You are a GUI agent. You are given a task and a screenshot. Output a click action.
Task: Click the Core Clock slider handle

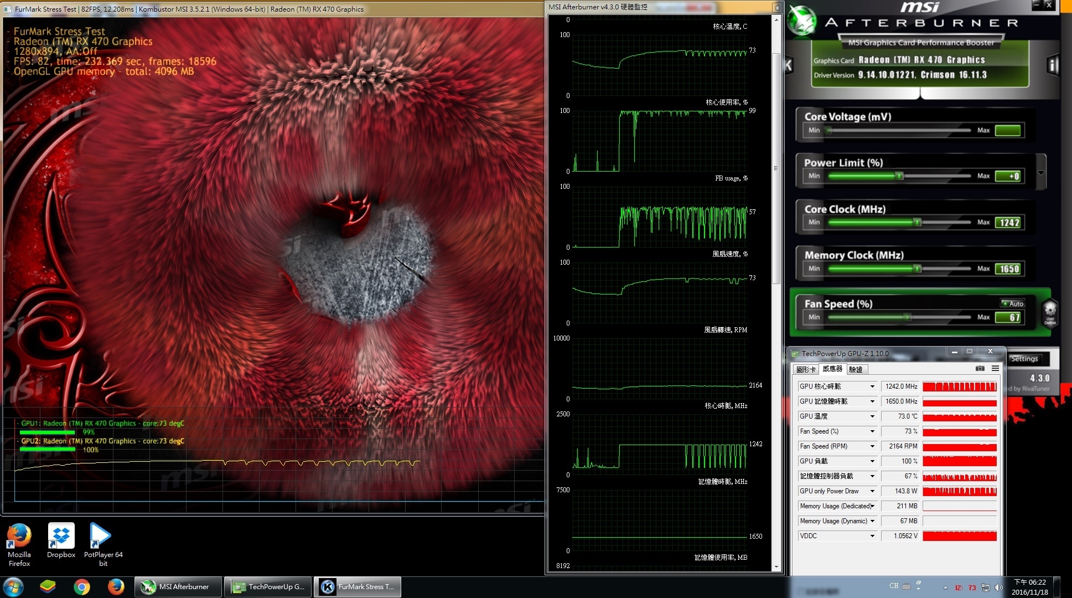(x=918, y=223)
